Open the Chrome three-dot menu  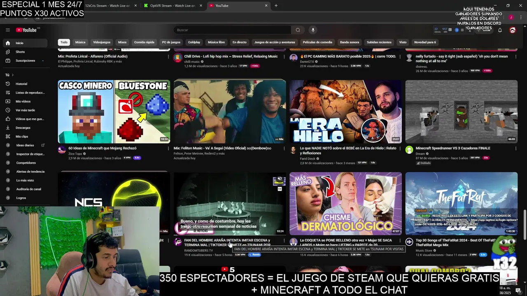coord(520,17)
